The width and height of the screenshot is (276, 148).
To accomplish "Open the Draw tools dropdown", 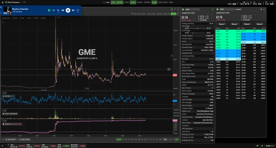I will pyautogui.click(x=134, y=14).
